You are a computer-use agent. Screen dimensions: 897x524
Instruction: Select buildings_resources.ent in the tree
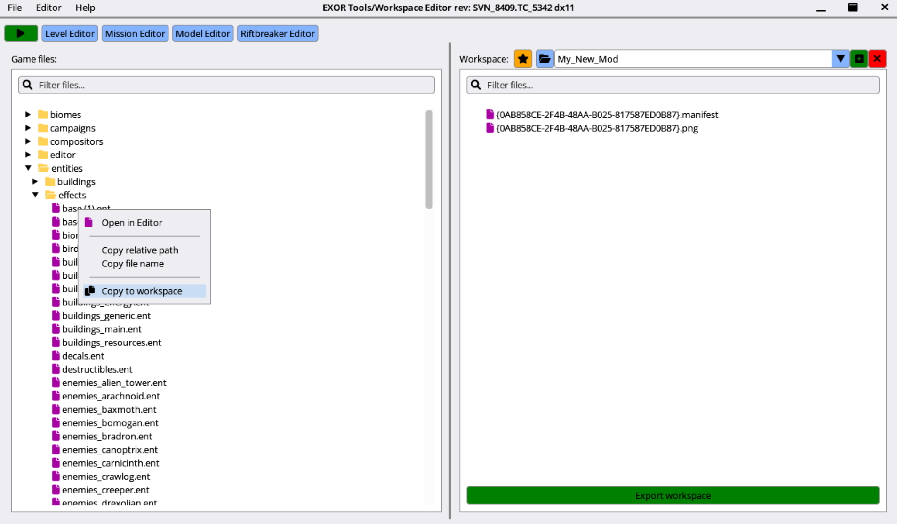click(111, 342)
